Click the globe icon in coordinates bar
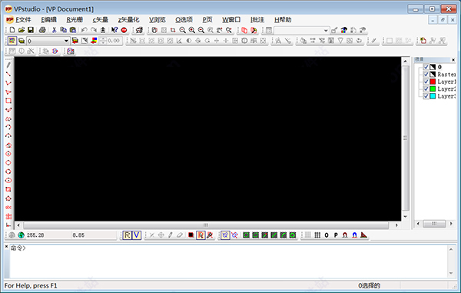Screen dimensions: 461x293 click(21, 235)
